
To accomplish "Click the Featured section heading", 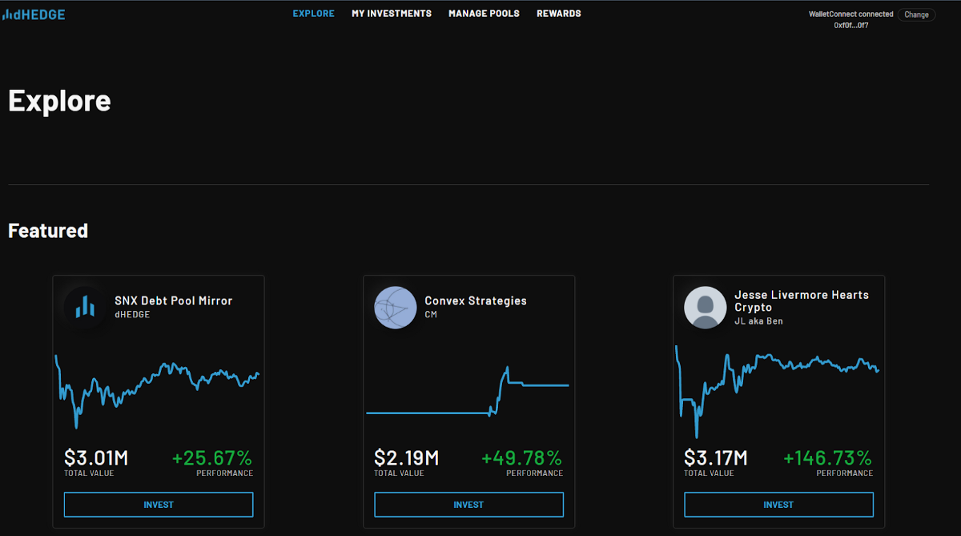I will point(48,231).
